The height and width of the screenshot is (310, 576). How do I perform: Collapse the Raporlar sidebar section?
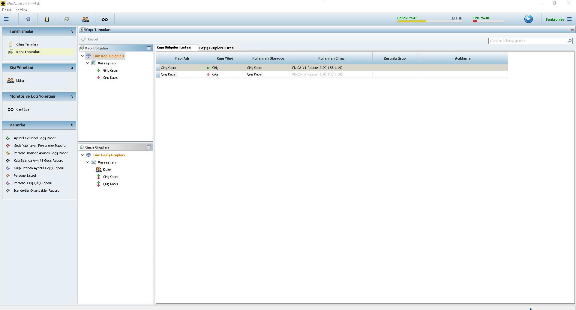pyautogui.click(x=72, y=125)
